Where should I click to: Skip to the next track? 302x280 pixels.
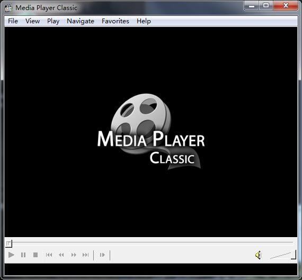(85, 255)
